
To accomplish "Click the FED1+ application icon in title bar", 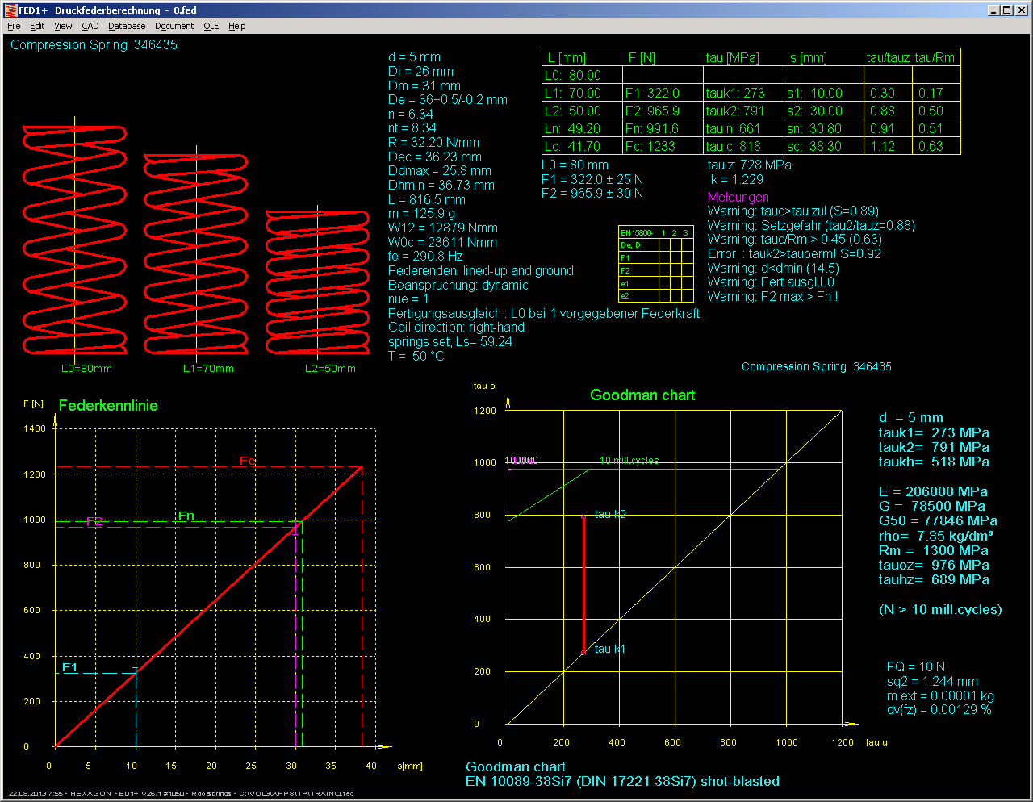I will [10, 10].
